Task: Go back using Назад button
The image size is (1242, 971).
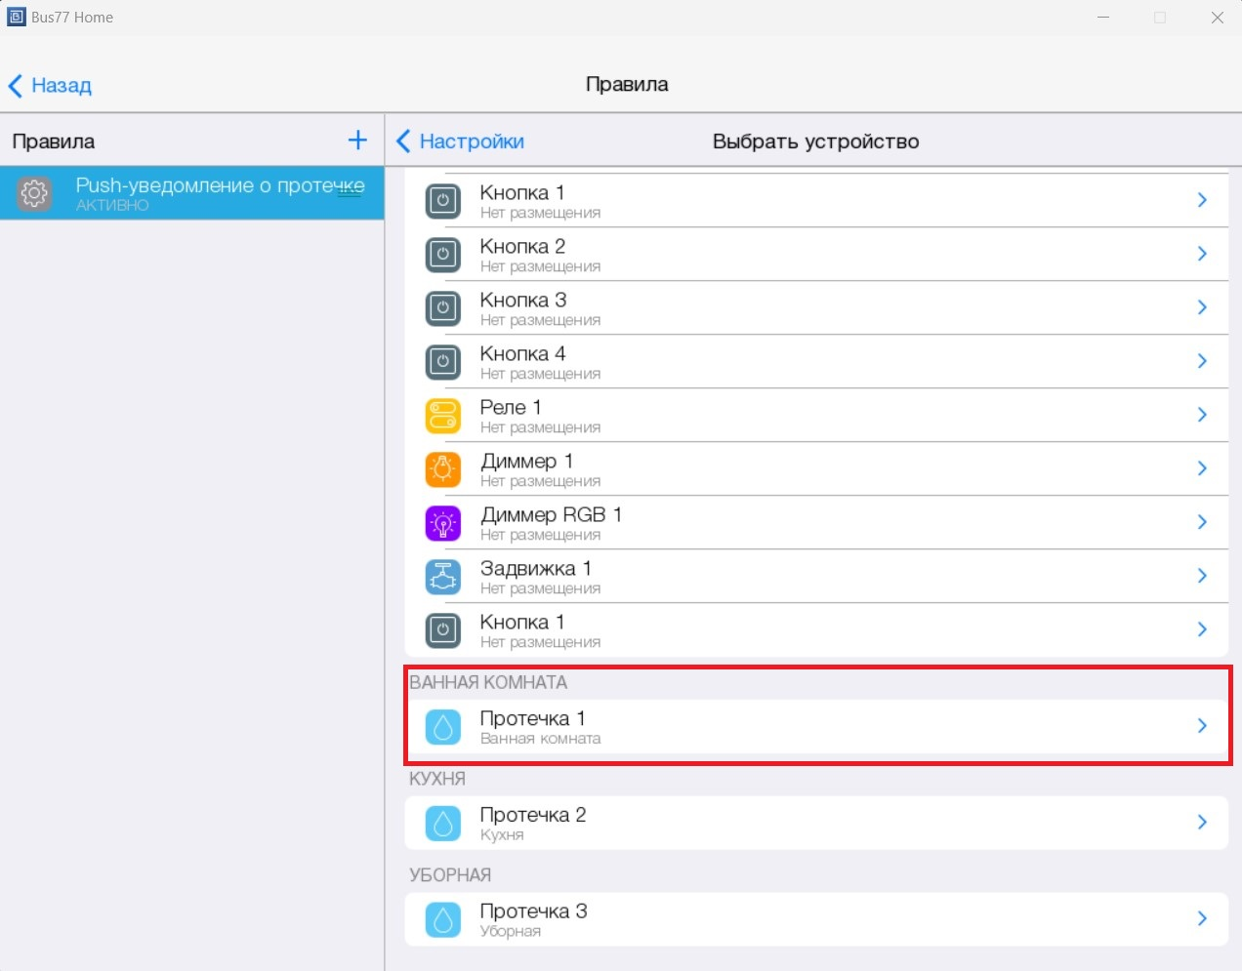Action: click(x=51, y=86)
